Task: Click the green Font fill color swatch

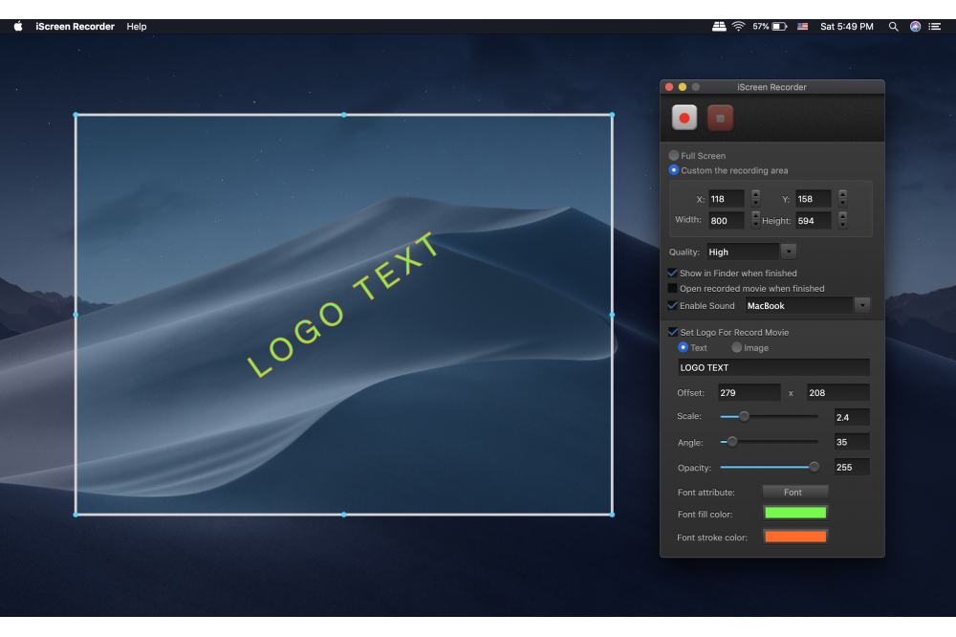Action: tap(794, 514)
